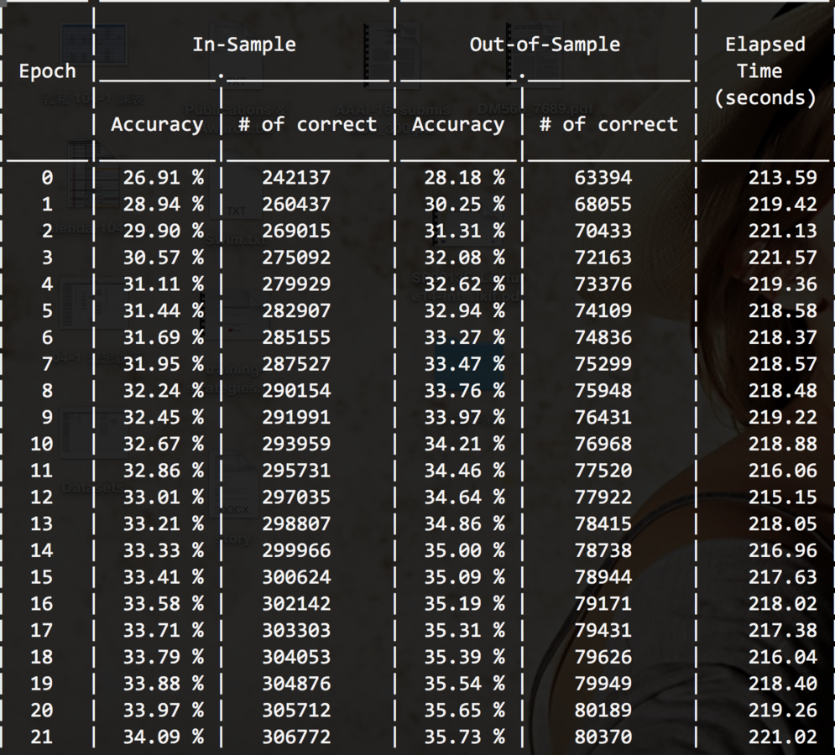Click in-sample correct count 282907

[296, 311]
